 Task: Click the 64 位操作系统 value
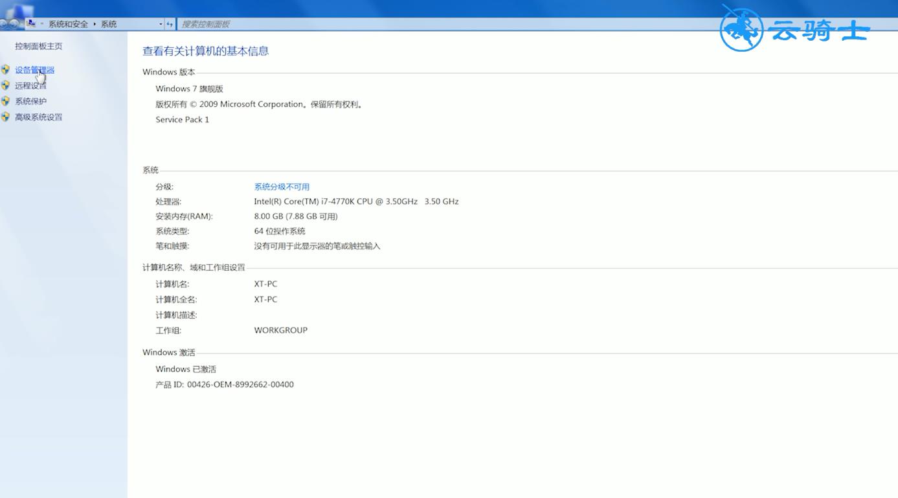pos(280,231)
